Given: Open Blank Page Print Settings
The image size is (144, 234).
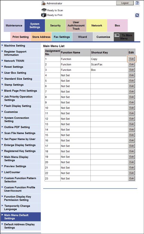Looking at the screenshot, I should [20, 91].
